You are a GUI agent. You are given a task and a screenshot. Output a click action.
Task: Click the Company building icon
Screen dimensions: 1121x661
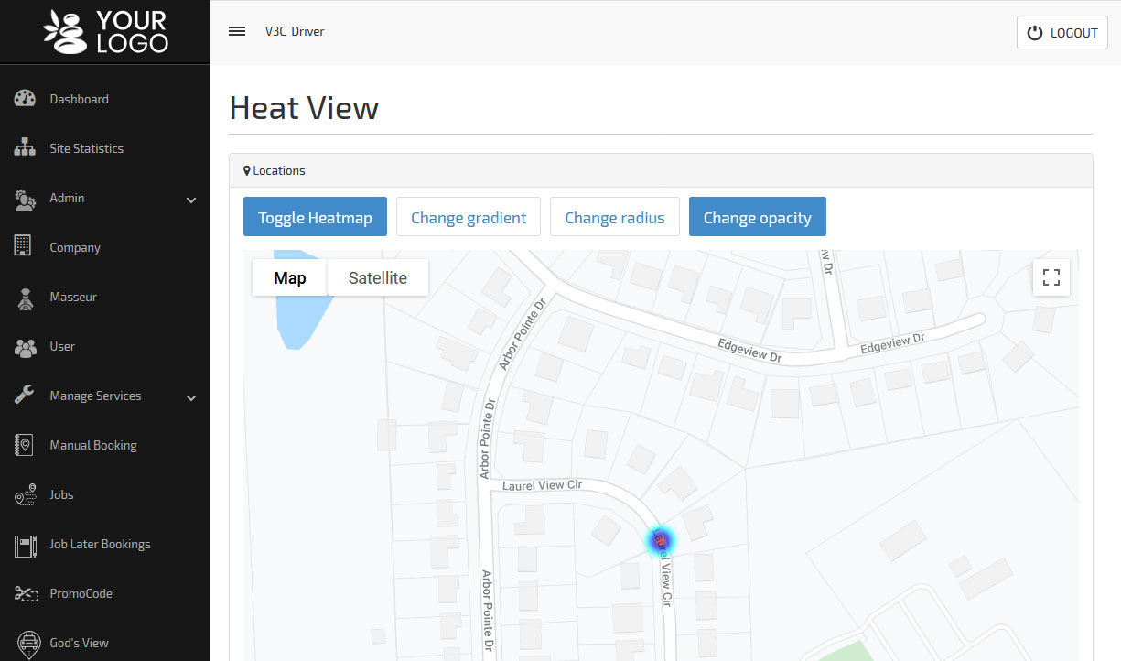pyautogui.click(x=23, y=247)
